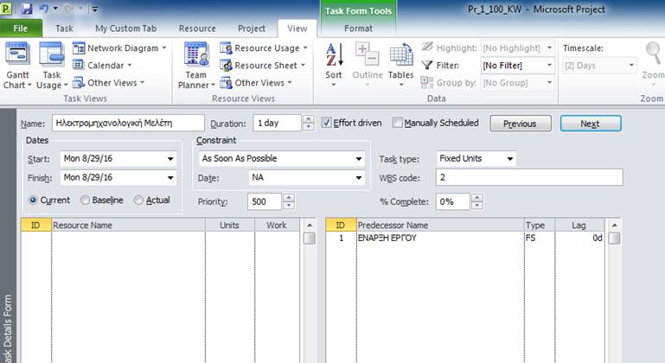Click the Previous button

pyautogui.click(x=521, y=124)
